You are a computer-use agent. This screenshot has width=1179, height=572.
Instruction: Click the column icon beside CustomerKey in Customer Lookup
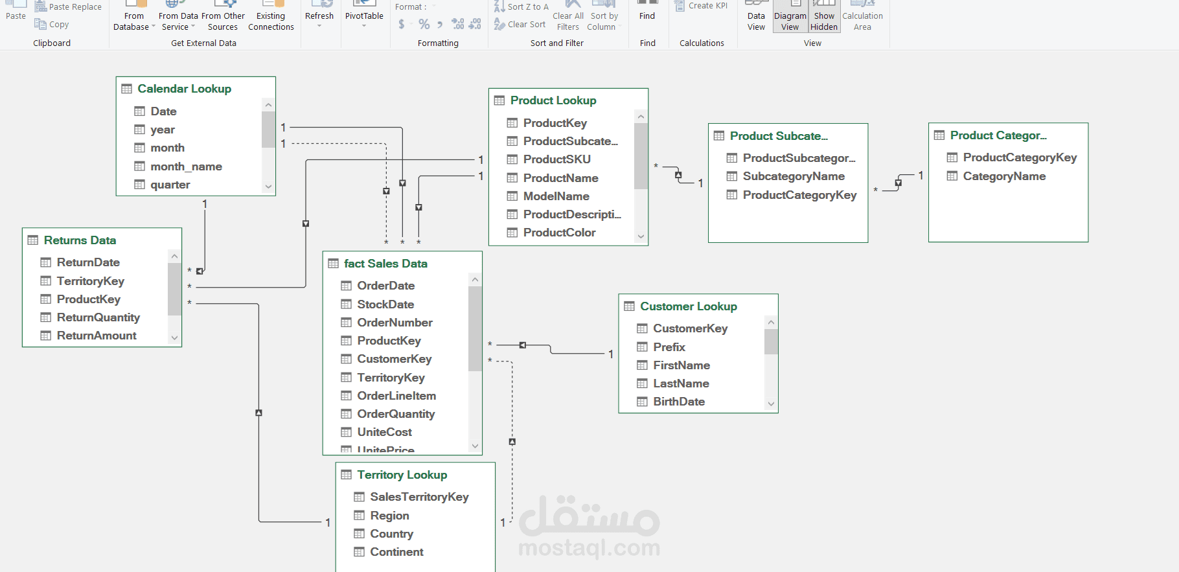click(643, 328)
